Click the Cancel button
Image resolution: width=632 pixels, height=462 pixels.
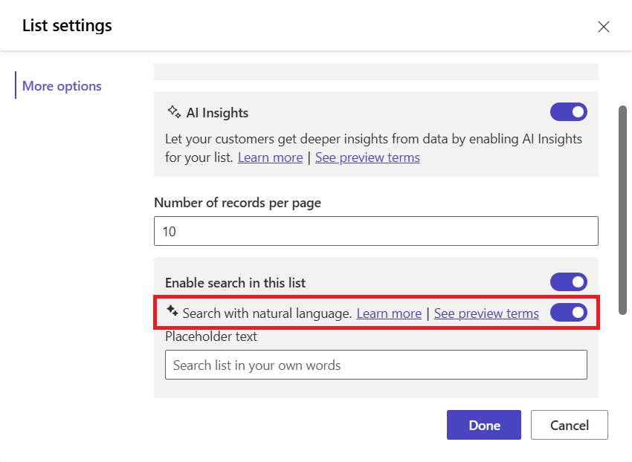(x=569, y=425)
